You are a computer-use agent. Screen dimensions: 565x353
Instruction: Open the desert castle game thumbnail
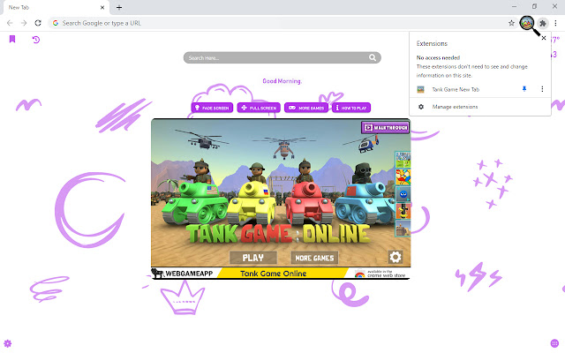point(403,229)
